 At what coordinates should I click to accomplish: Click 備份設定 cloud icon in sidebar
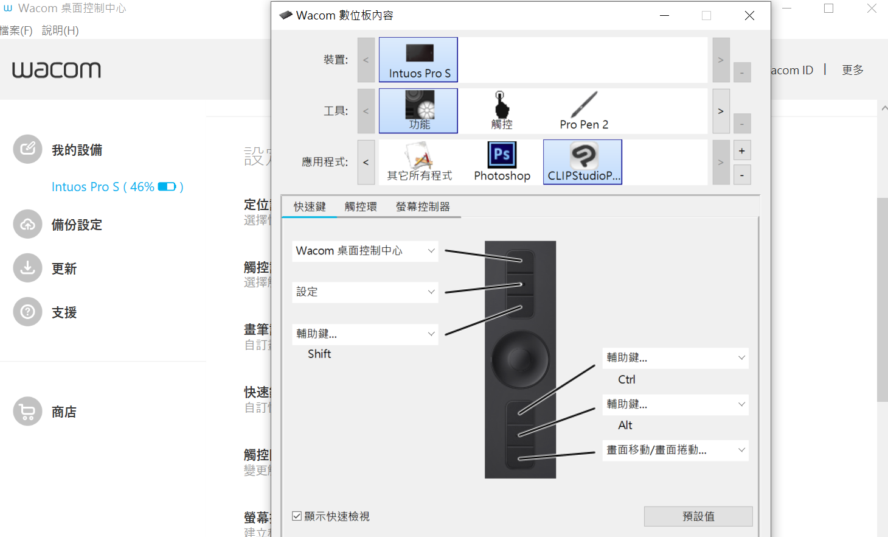pyautogui.click(x=28, y=225)
